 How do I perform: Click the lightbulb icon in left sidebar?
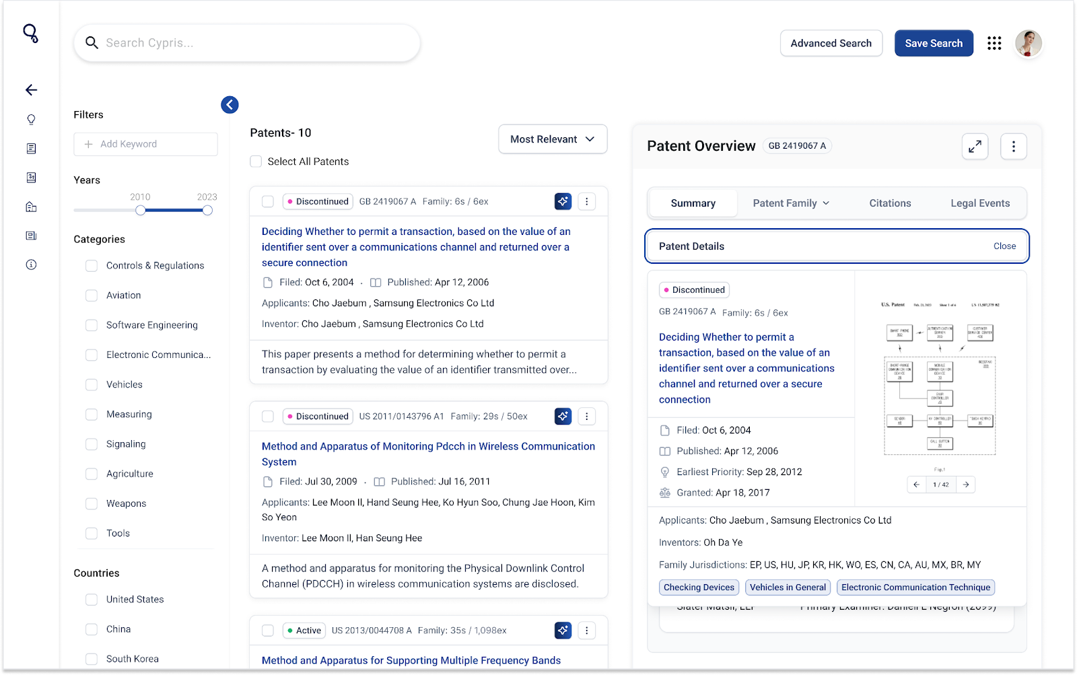[x=31, y=120]
